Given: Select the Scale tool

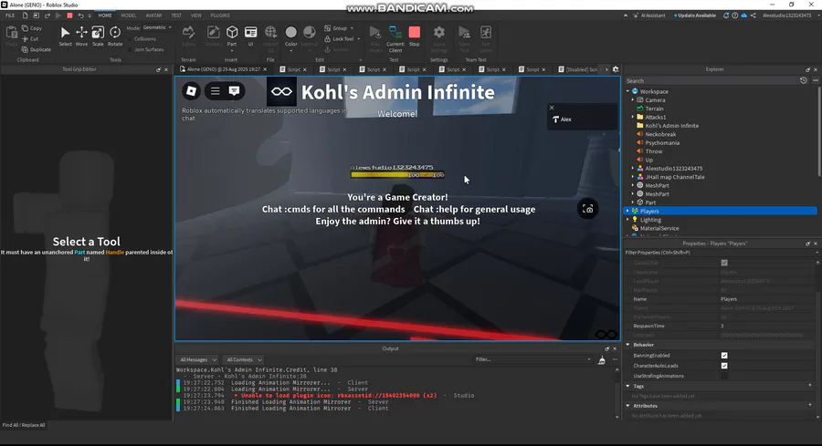Looking at the screenshot, I should pyautogui.click(x=98, y=36).
